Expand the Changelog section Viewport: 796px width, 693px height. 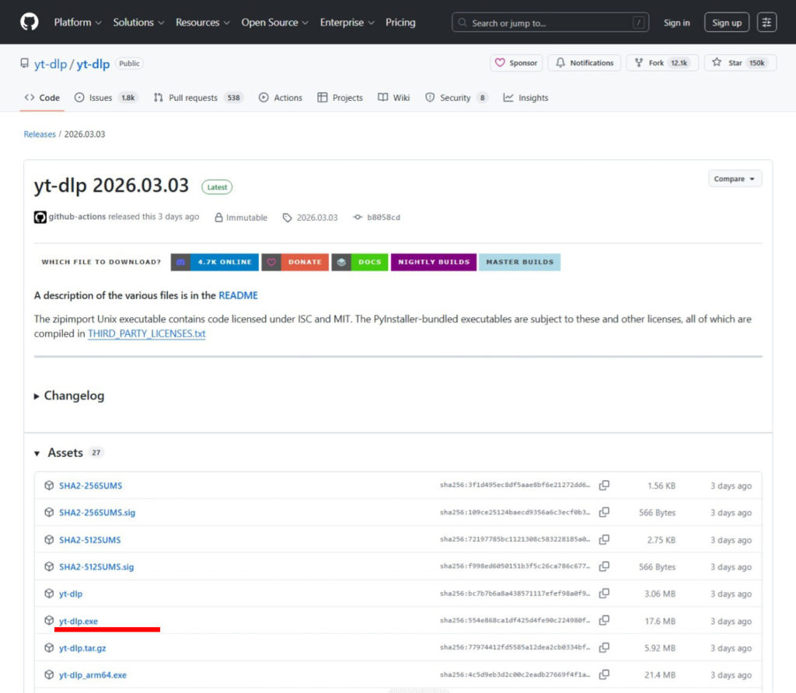[x=69, y=395]
